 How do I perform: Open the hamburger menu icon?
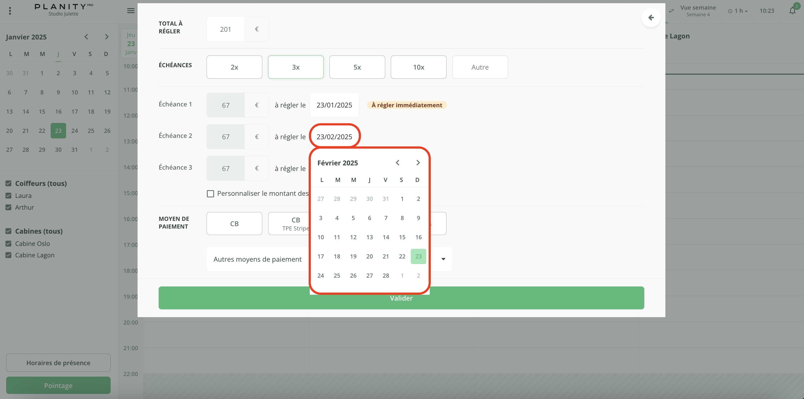[x=131, y=11]
